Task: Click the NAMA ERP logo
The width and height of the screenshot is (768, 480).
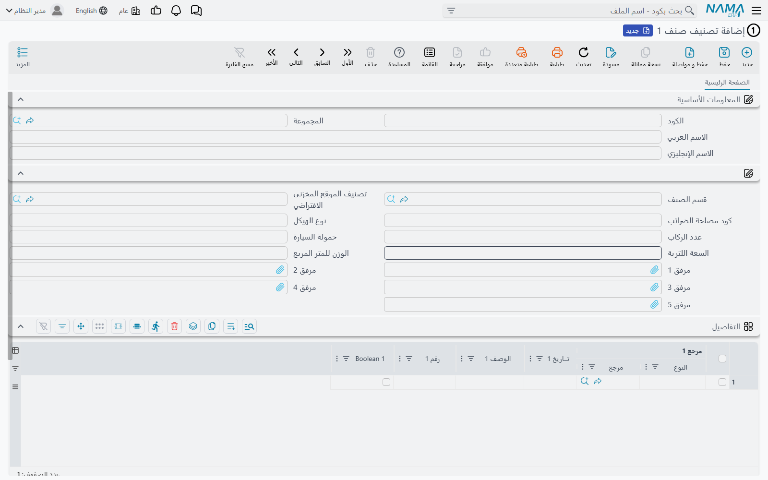Action: [x=725, y=10]
